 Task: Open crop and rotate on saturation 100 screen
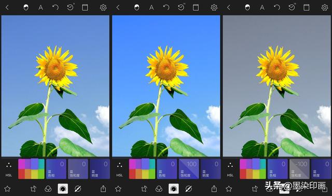point(144,189)
